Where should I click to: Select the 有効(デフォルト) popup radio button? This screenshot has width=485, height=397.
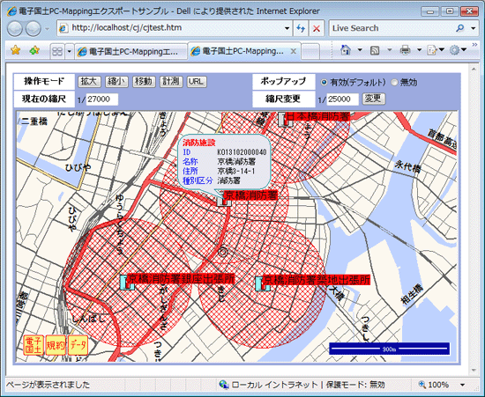click(x=324, y=83)
